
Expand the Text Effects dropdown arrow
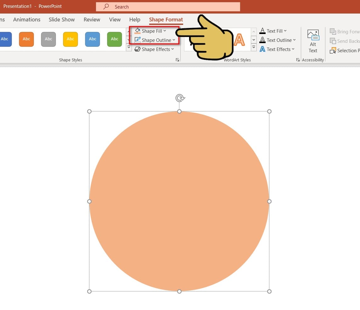(x=293, y=49)
